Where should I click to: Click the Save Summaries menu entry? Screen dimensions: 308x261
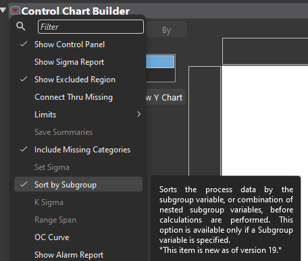[78, 132]
